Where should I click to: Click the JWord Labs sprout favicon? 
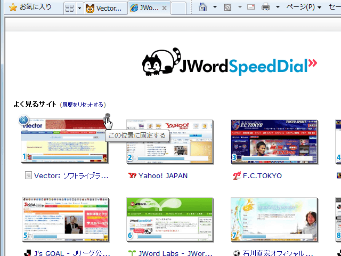click(132, 253)
